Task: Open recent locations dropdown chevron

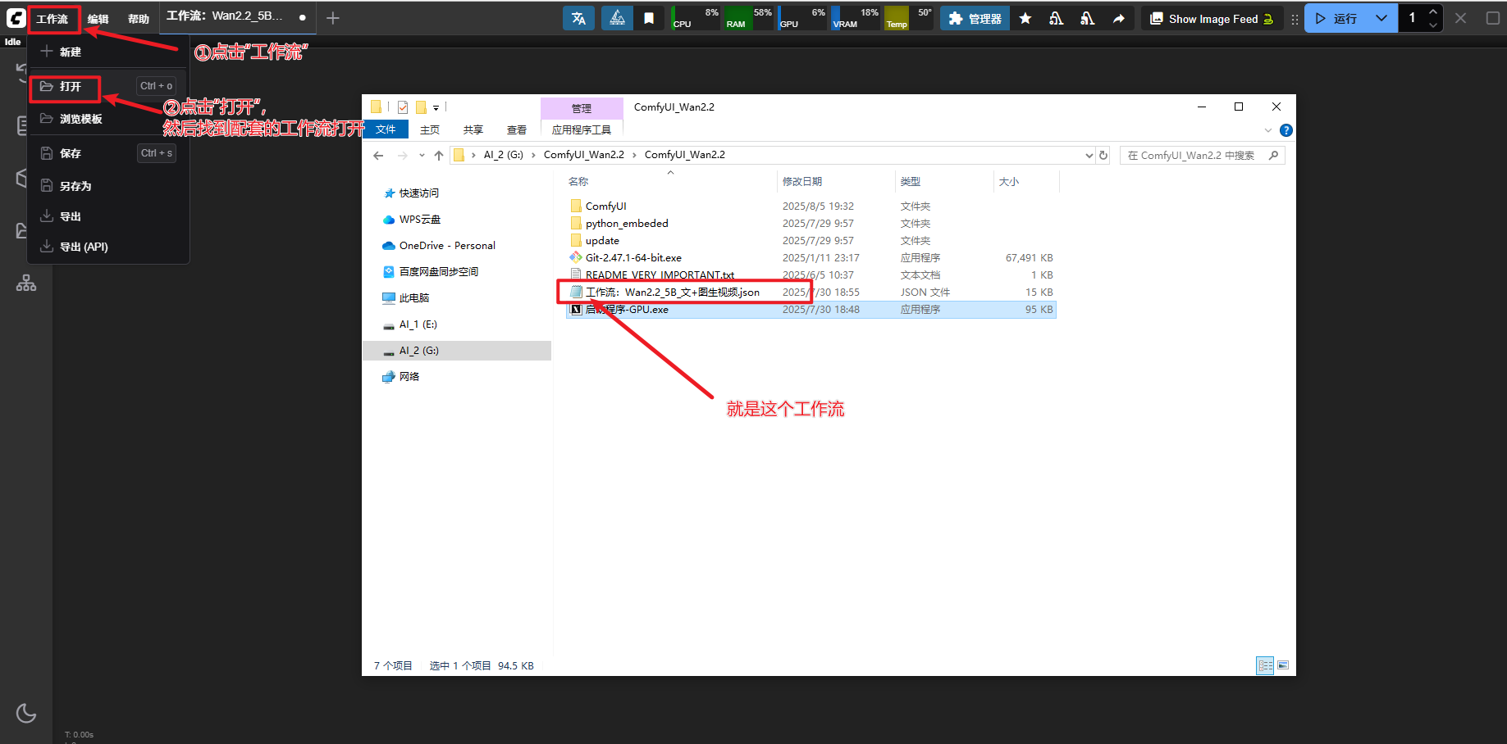Action: tap(422, 155)
